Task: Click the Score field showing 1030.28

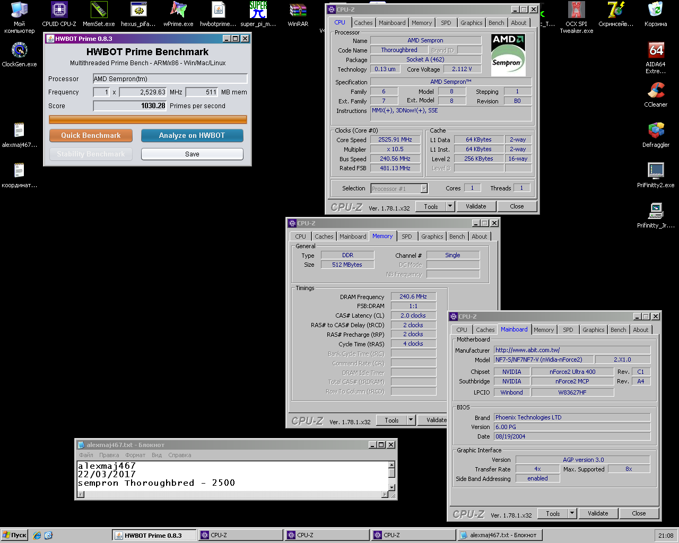Action: coord(130,106)
